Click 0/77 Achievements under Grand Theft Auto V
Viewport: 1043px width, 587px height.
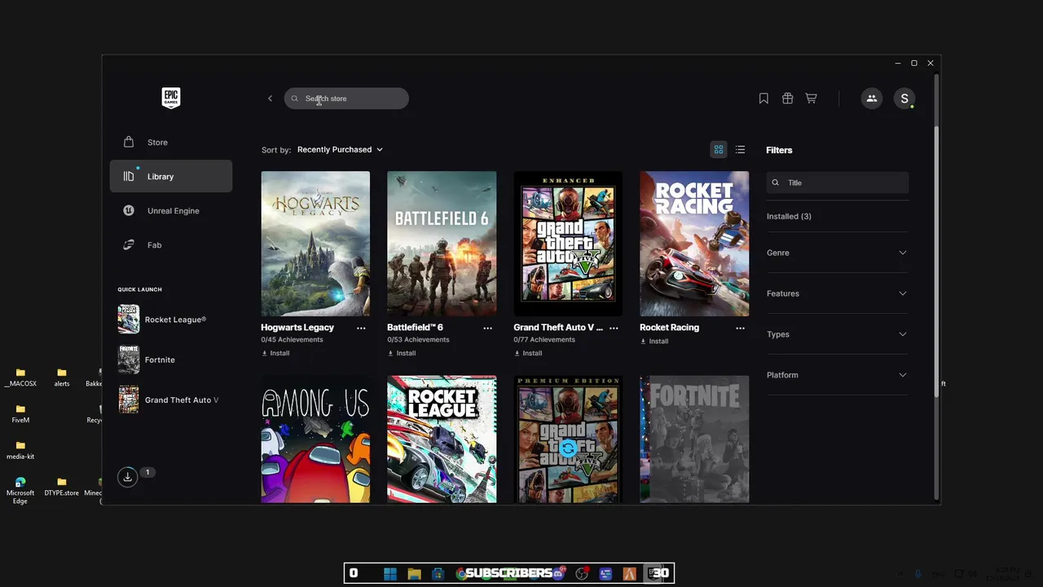click(544, 340)
